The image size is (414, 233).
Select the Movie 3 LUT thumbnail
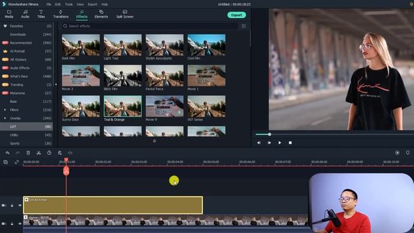(81, 76)
